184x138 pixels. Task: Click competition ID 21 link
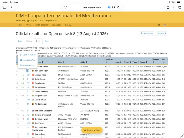click(x=28, y=71)
